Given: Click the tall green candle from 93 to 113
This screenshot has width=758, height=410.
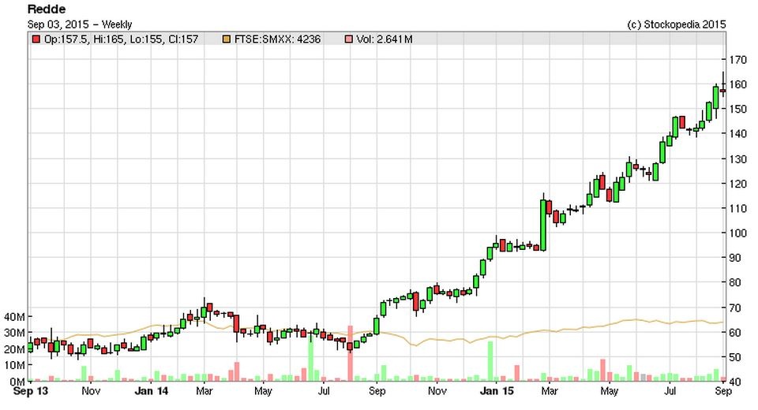Looking at the screenshot, I should (543, 225).
